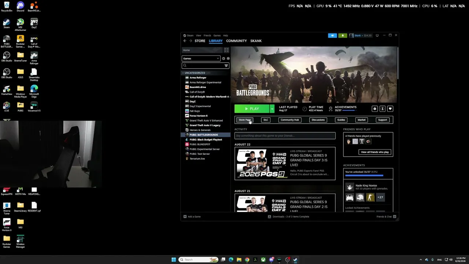
Task: Open Discord from the desktop shortcut
Action: (20, 7)
